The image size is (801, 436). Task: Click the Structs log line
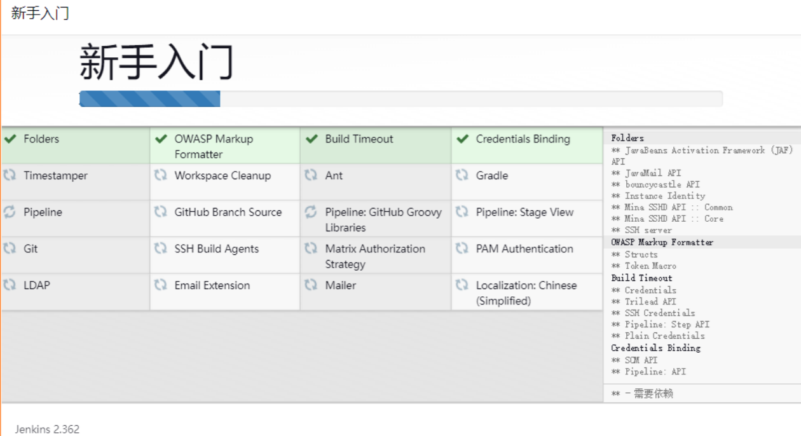[x=634, y=254]
